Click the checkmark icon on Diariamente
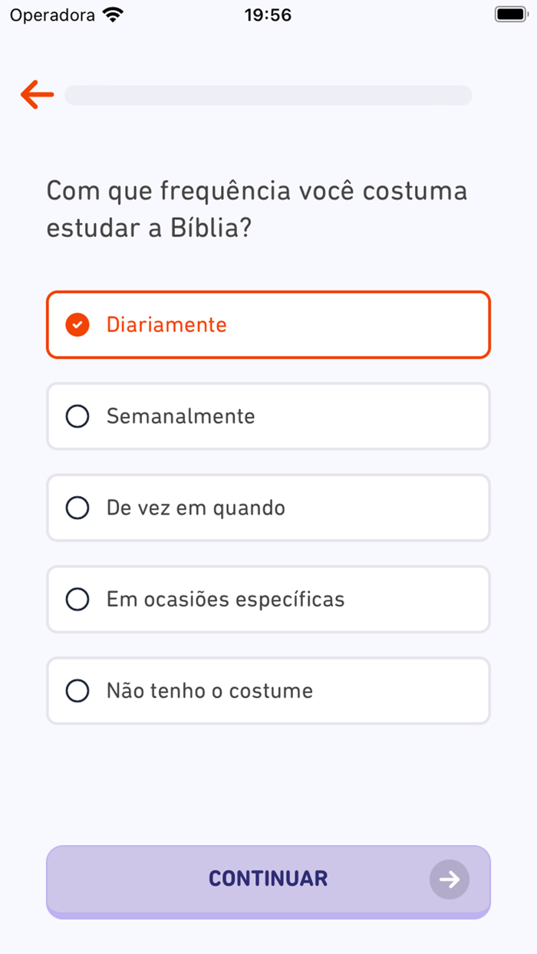The height and width of the screenshot is (954, 537). pos(77,324)
